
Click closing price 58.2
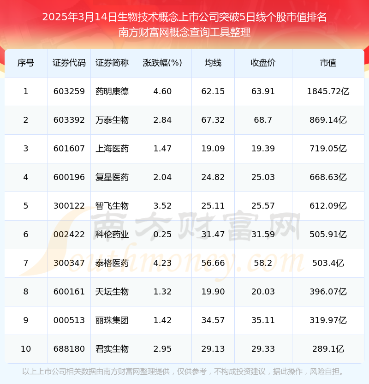coord(263,263)
